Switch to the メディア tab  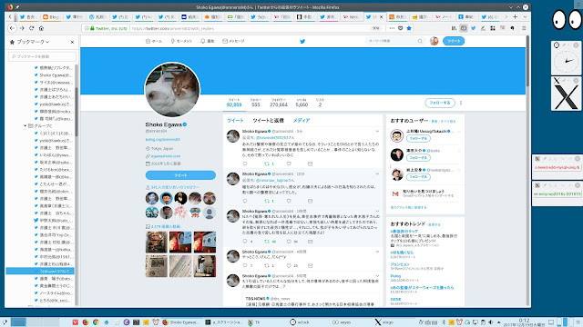[302, 121]
